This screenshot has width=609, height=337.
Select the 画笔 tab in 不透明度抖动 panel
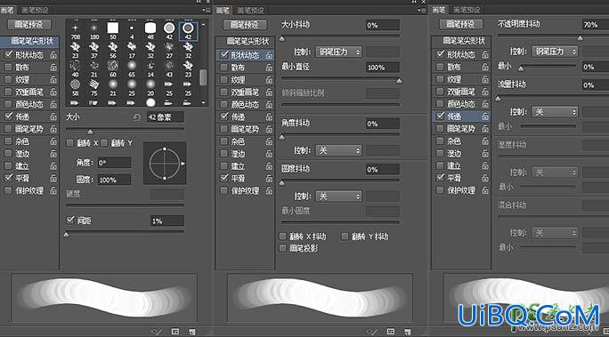pyautogui.click(x=439, y=10)
